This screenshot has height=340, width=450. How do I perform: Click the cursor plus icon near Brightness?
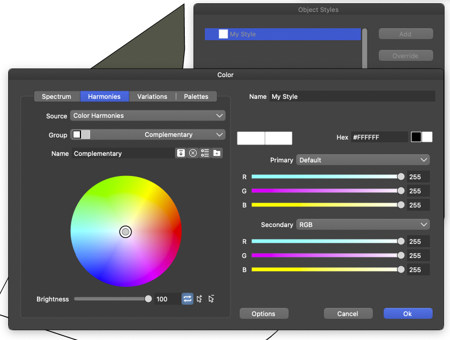click(x=199, y=299)
